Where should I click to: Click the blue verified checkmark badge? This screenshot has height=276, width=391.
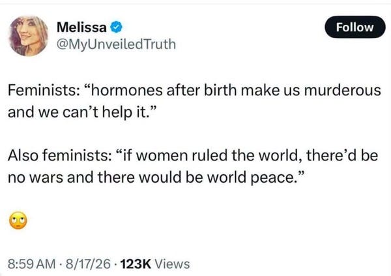(x=116, y=27)
